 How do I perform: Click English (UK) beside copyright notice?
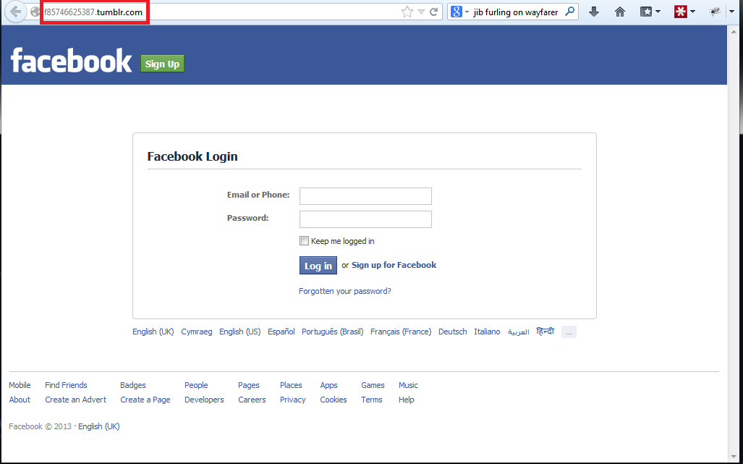point(99,426)
